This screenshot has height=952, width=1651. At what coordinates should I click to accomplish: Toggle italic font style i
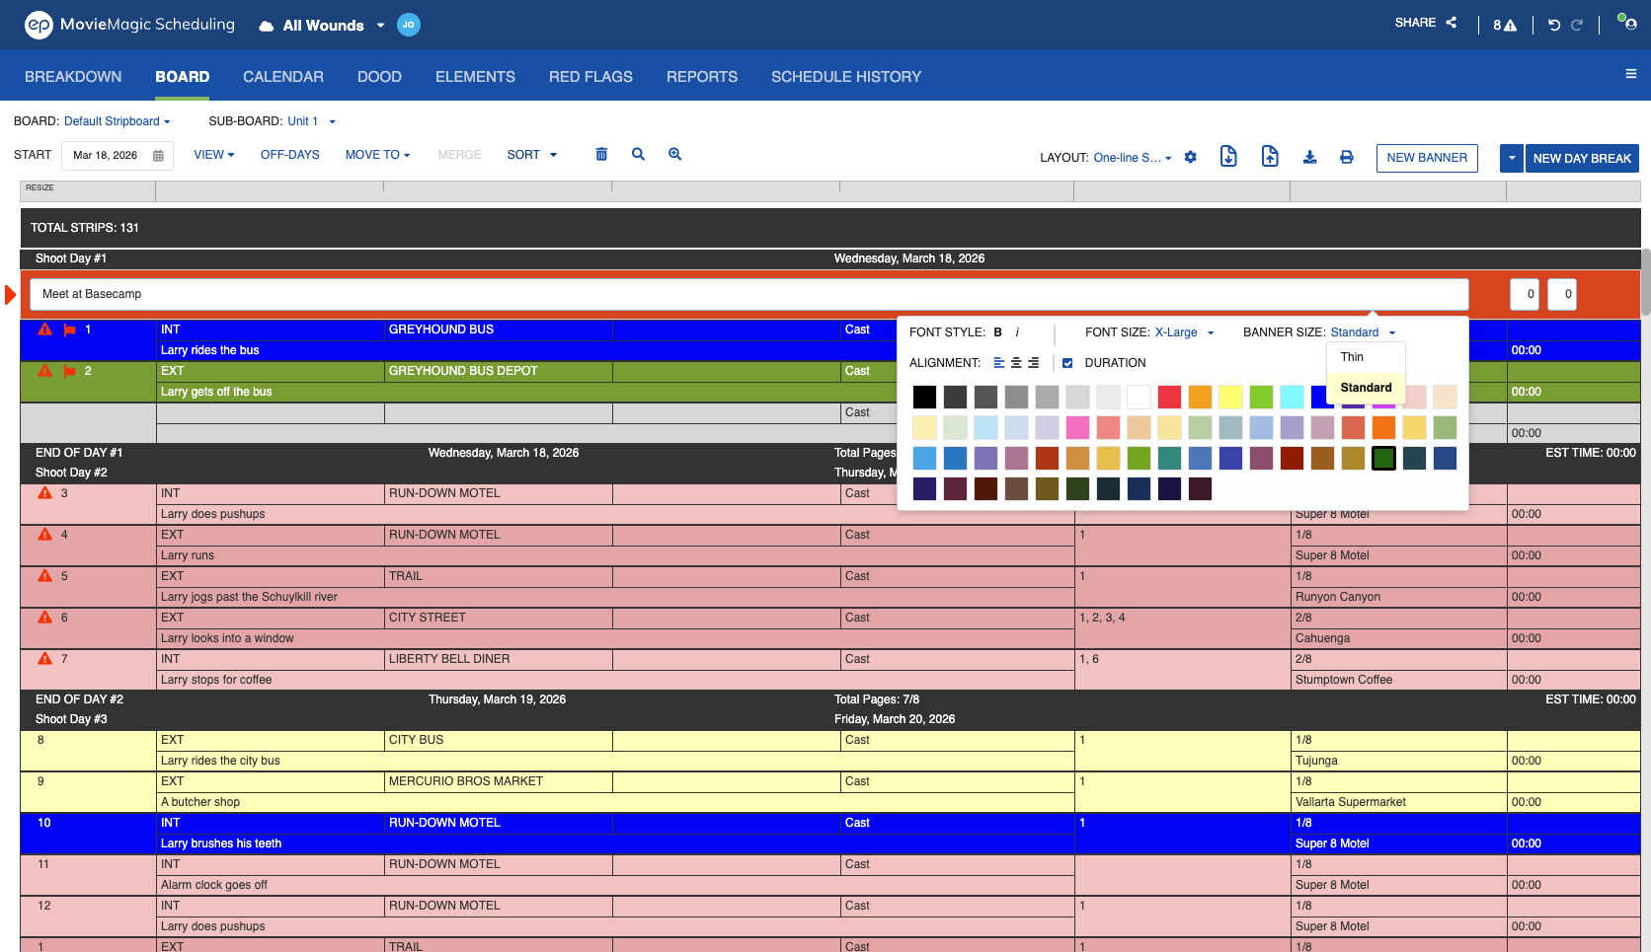[x=1017, y=332]
